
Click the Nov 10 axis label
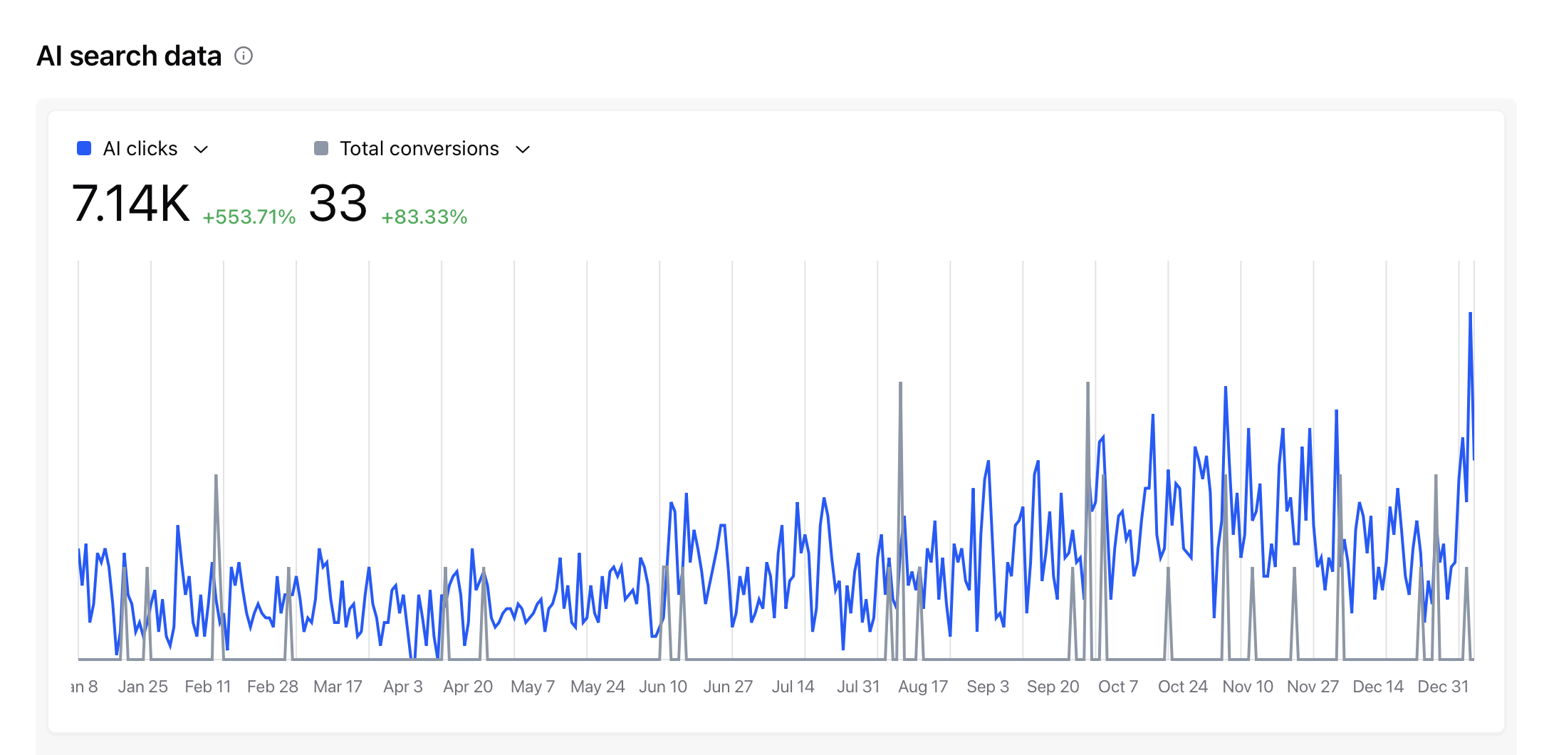pyautogui.click(x=1248, y=687)
